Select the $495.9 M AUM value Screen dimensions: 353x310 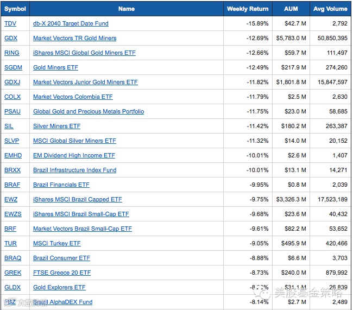294,243
